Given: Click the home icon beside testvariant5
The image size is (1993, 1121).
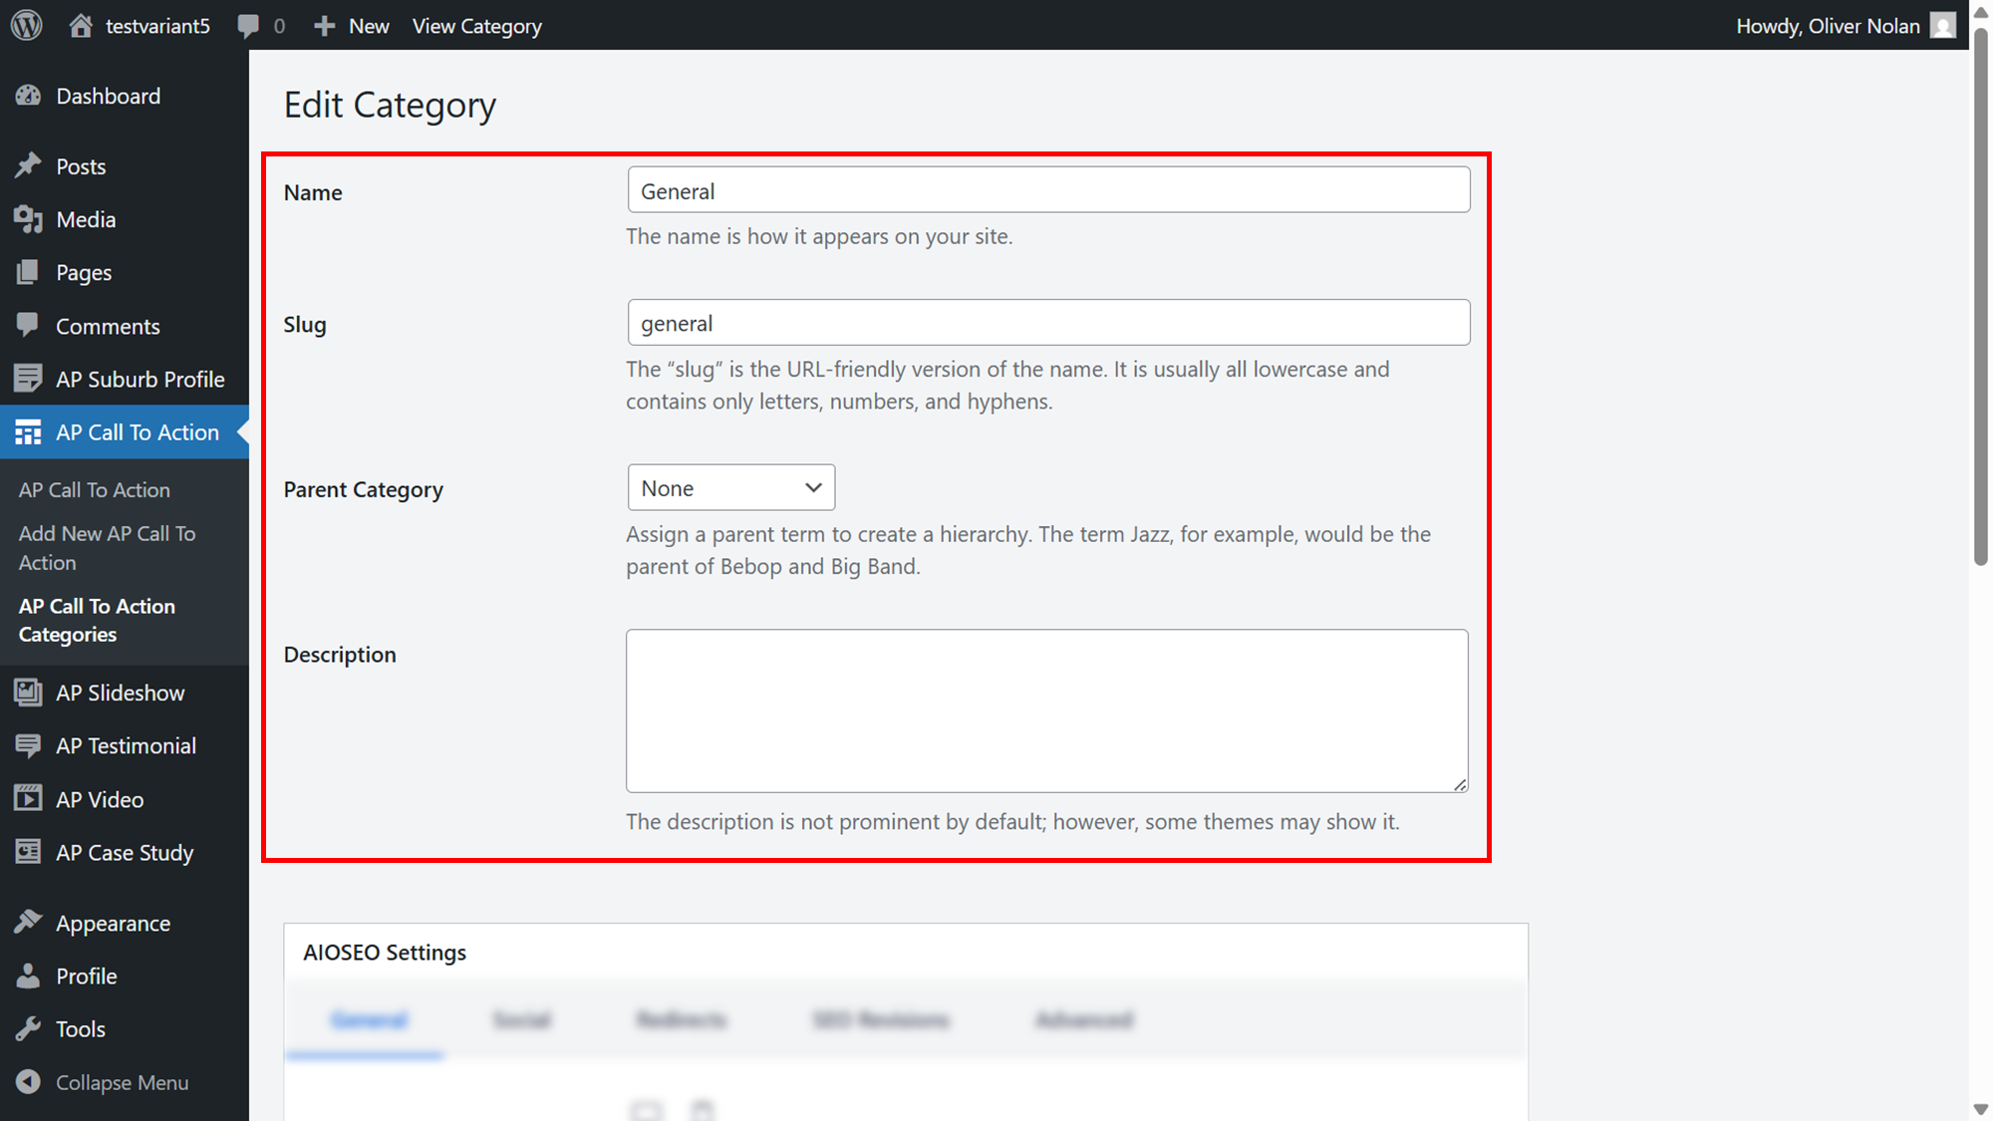Looking at the screenshot, I should click(81, 25).
